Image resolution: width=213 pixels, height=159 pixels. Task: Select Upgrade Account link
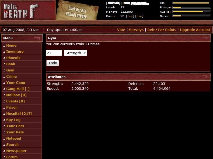(x=195, y=30)
